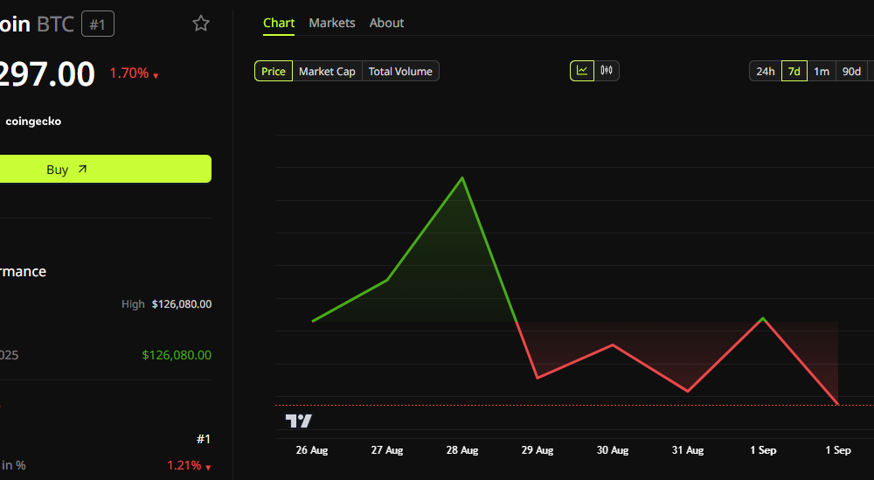The height and width of the screenshot is (480, 874).
Task: Click the green Buy button
Action: click(106, 169)
